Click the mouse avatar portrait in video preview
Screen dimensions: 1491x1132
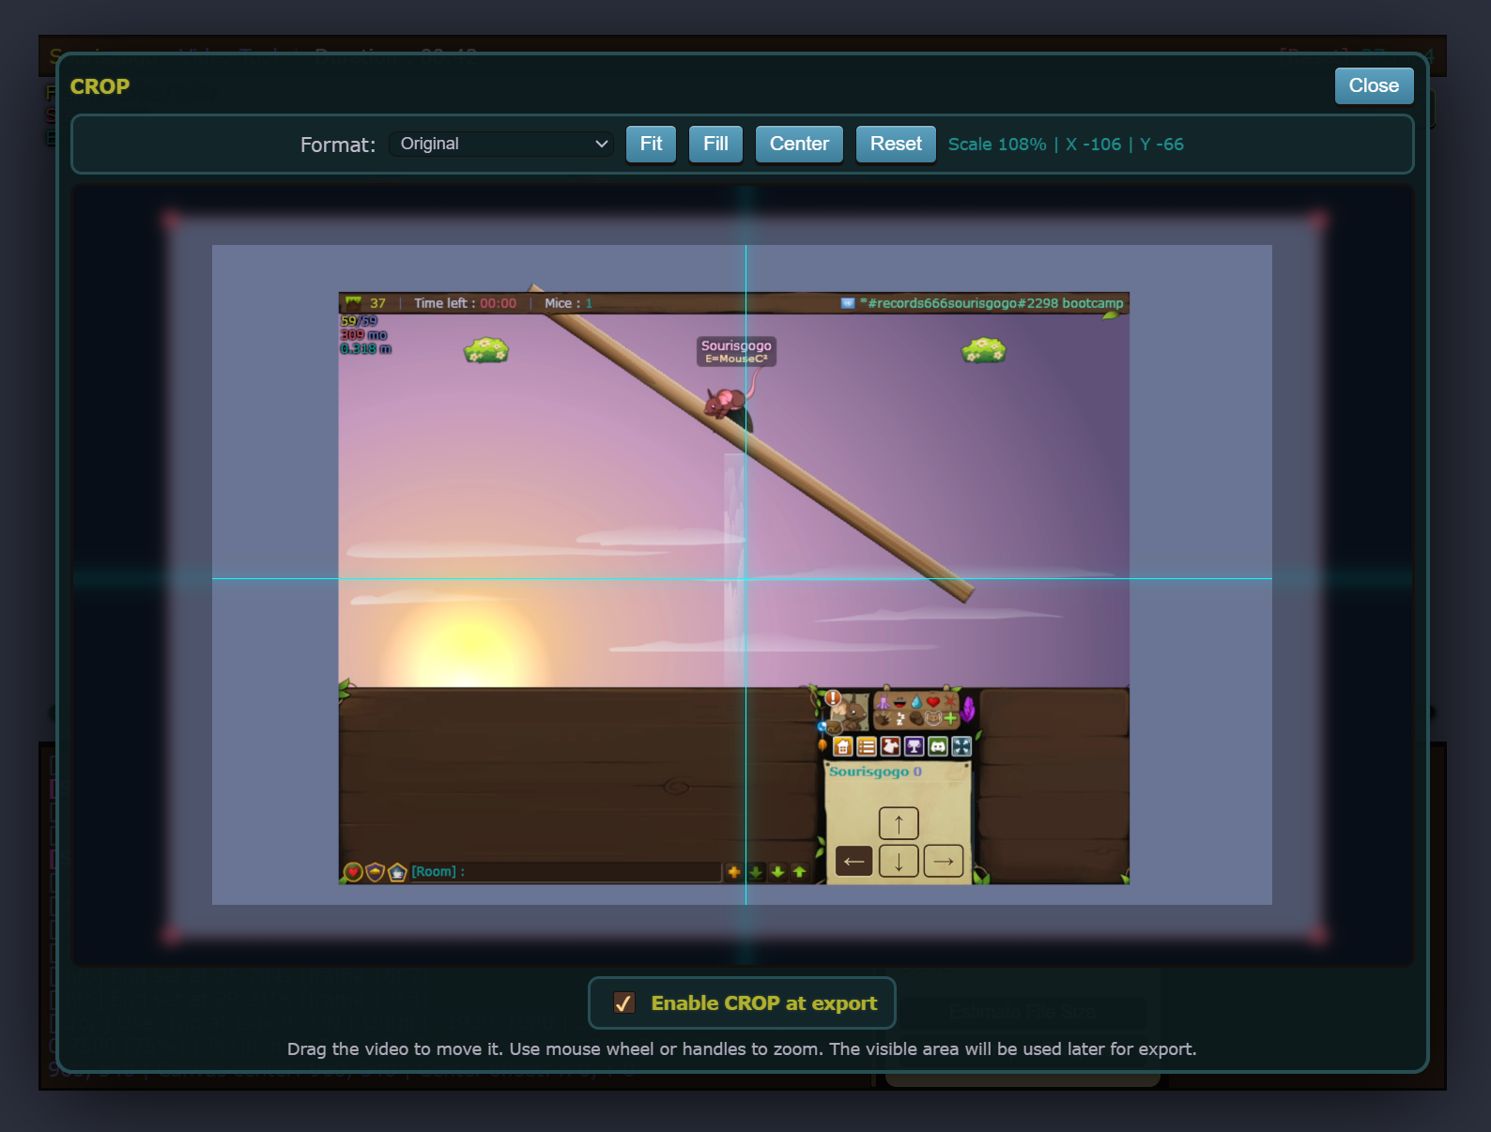tap(850, 711)
